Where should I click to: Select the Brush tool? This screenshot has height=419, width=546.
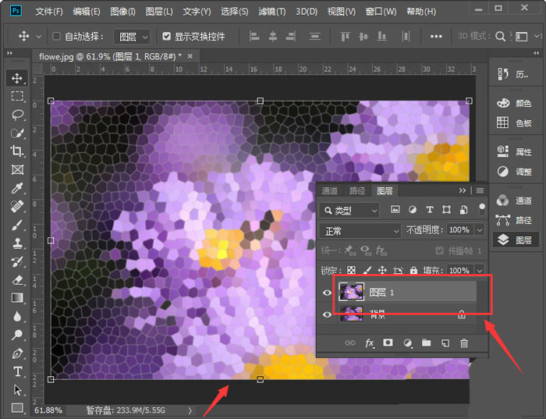(16, 225)
